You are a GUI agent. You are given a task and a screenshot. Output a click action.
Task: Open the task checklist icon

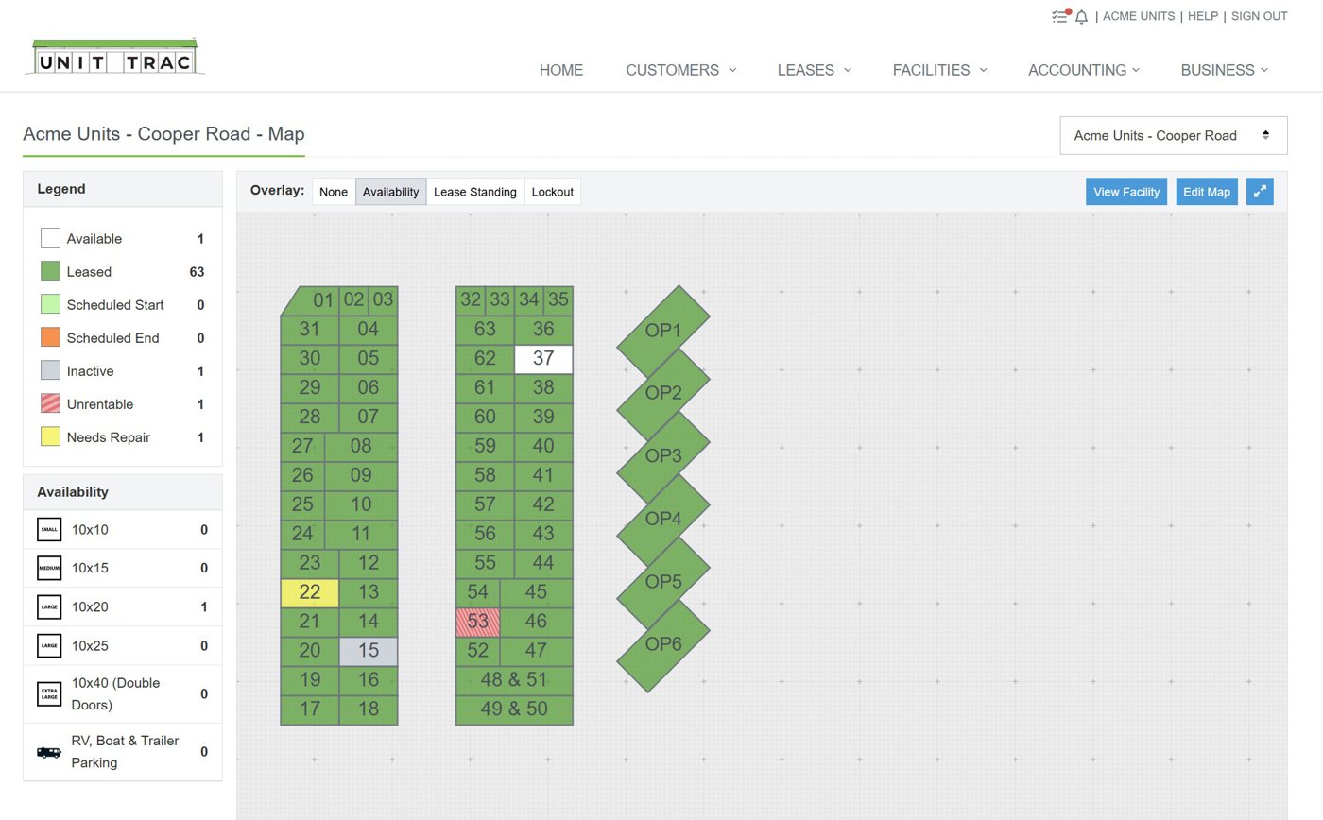1060,16
